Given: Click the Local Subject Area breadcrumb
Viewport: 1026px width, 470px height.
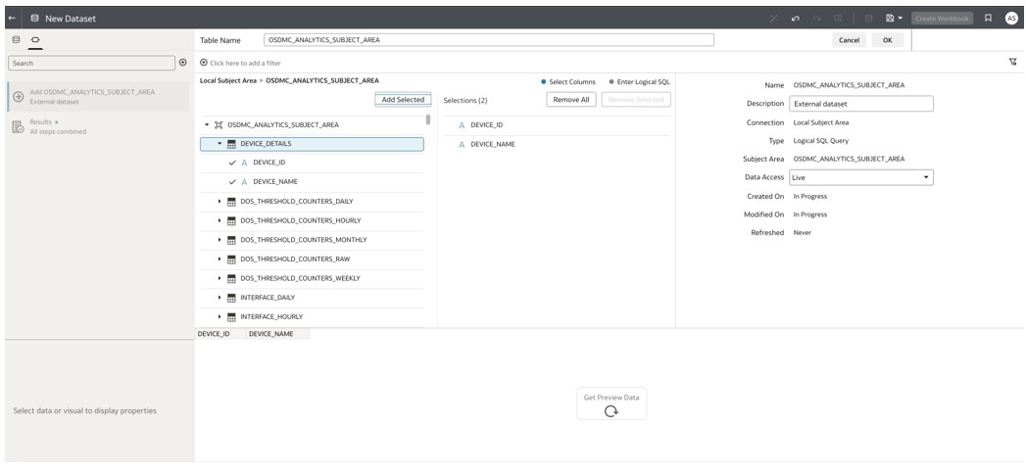Looking at the screenshot, I should pyautogui.click(x=227, y=81).
